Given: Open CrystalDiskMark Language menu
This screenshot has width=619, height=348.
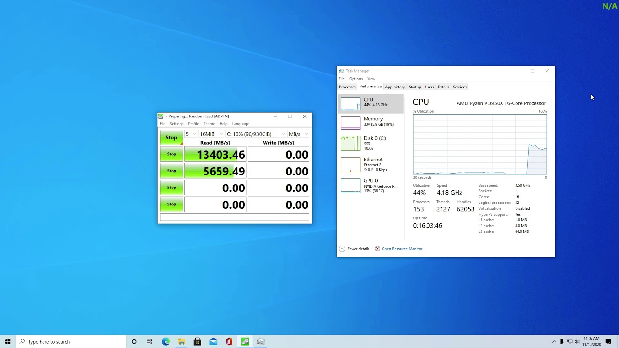Looking at the screenshot, I should pyautogui.click(x=240, y=124).
